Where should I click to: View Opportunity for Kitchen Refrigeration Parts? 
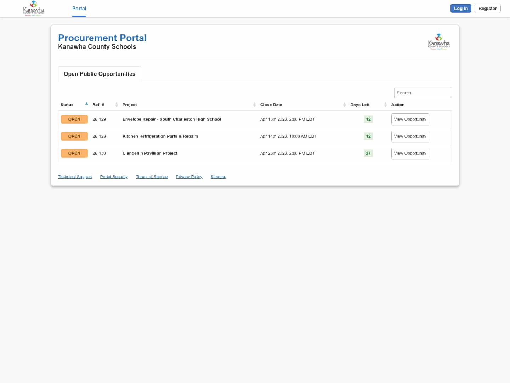tap(410, 137)
